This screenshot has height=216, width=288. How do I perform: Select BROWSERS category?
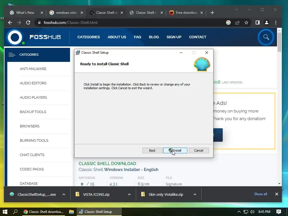30,126
